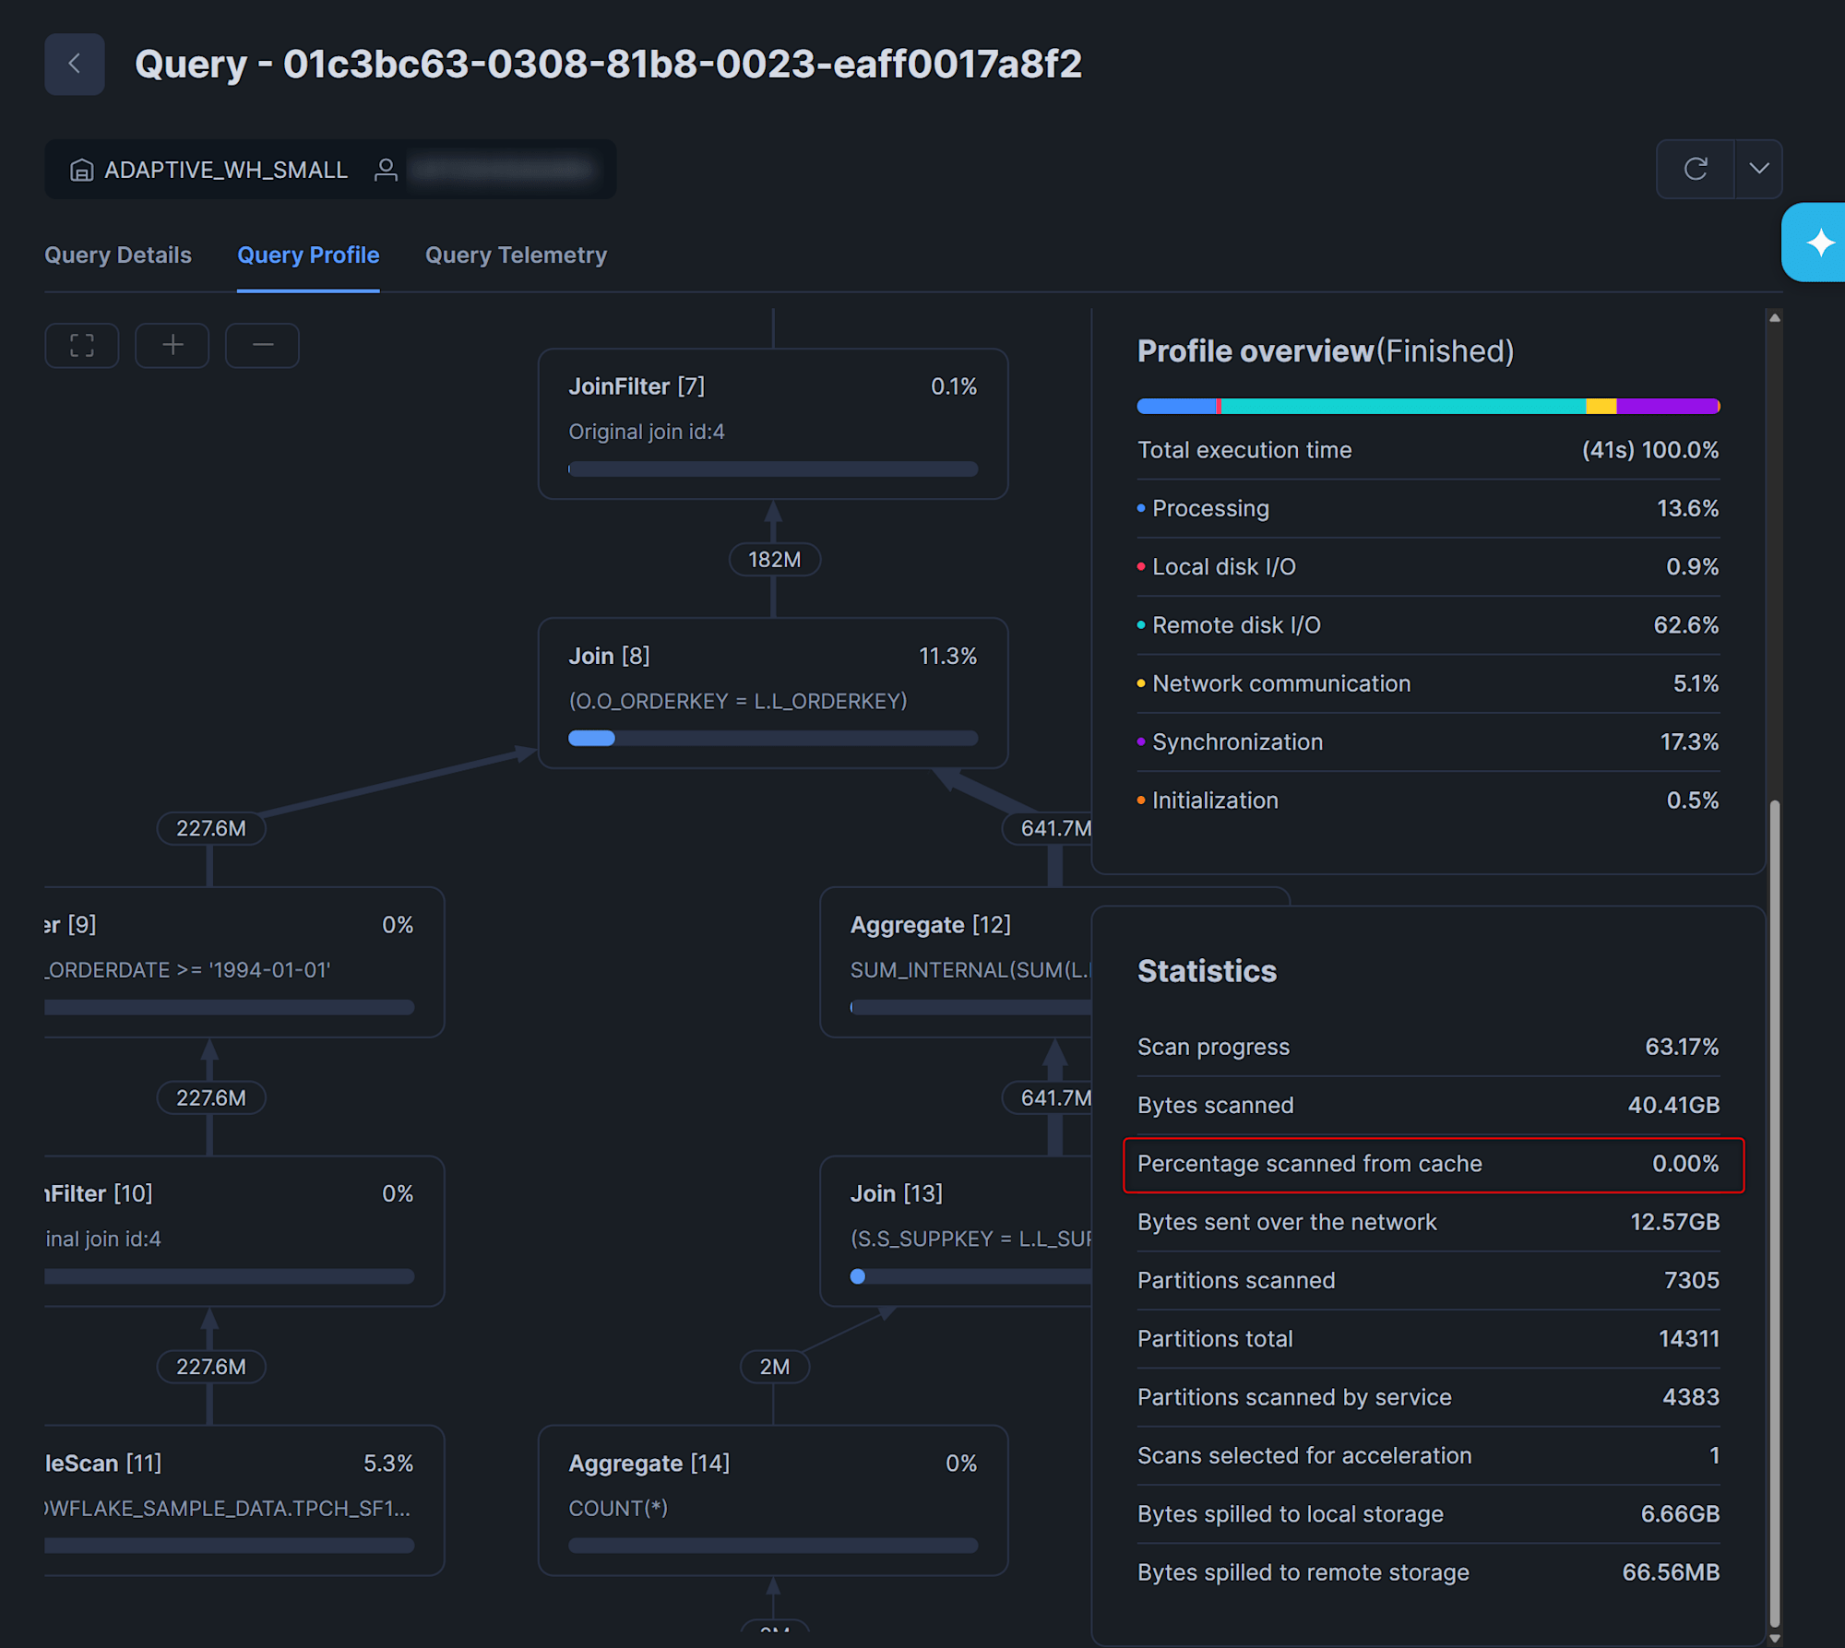1845x1648 pixels.
Task: Click the fit-to-screen icon
Action: point(82,346)
